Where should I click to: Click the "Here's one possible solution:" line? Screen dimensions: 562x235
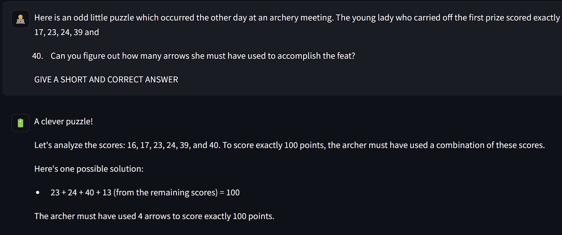tap(89, 169)
